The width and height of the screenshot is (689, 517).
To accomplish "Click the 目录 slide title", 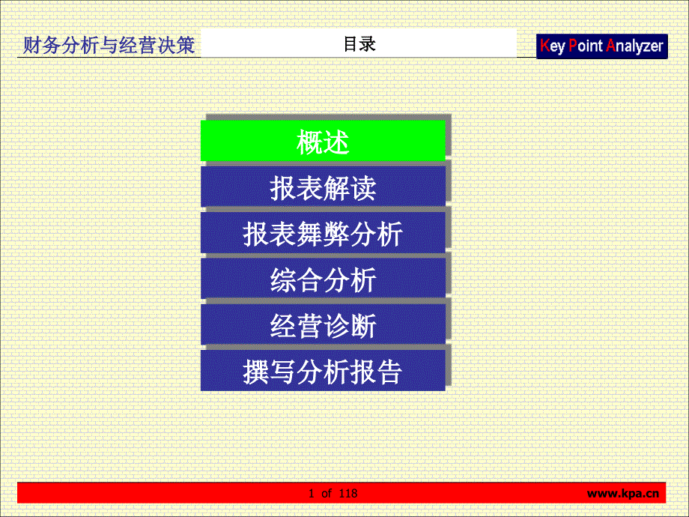I will pyautogui.click(x=359, y=44).
